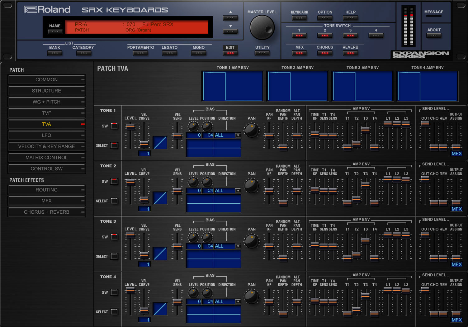Image resolution: width=468 pixels, height=327 pixels.
Task: Toggle Tone 4 SW switch
Action: point(115,292)
